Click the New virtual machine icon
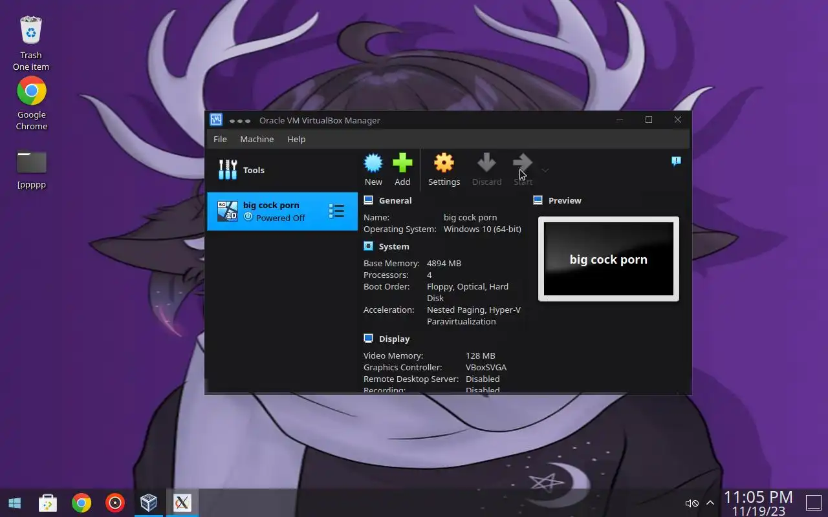This screenshot has height=517, width=828. coord(373,163)
